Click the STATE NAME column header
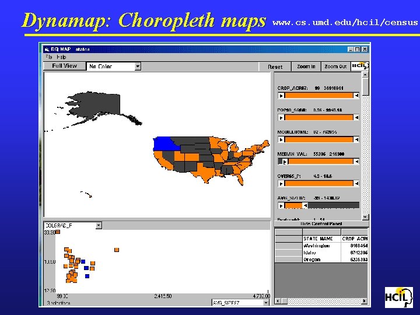The width and height of the screenshot is (420, 315). coord(321,239)
